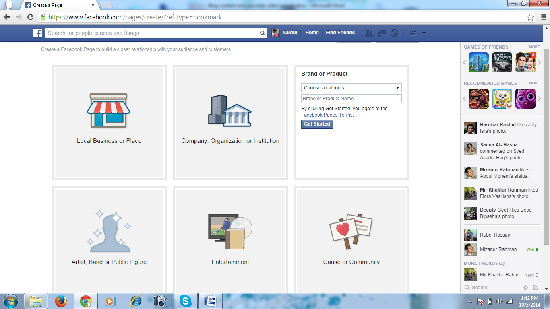Open Find Friends from the top menu
The width and height of the screenshot is (550, 309).
[x=340, y=33]
